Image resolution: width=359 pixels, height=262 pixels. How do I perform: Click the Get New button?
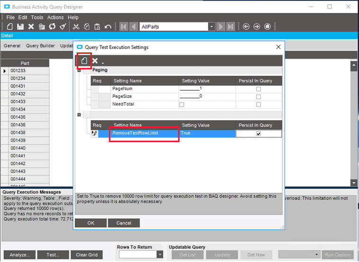tap(256, 255)
